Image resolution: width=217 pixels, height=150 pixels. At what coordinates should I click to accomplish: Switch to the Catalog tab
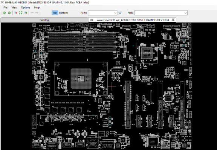click(x=44, y=20)
